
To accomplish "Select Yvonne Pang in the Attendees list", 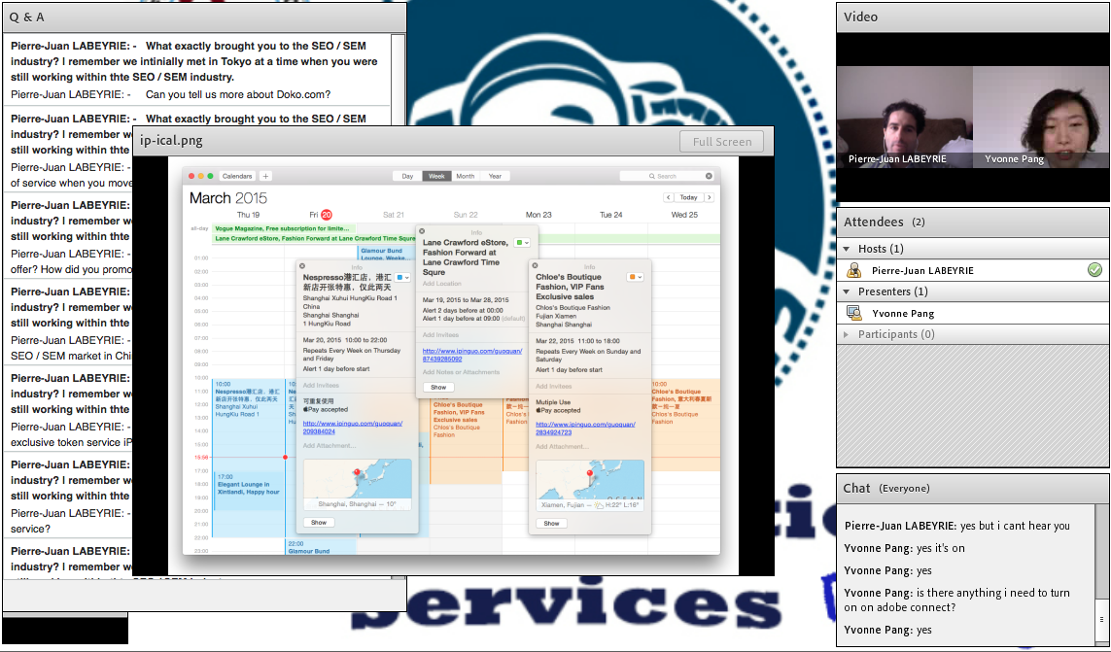I will tap(973, 313).
